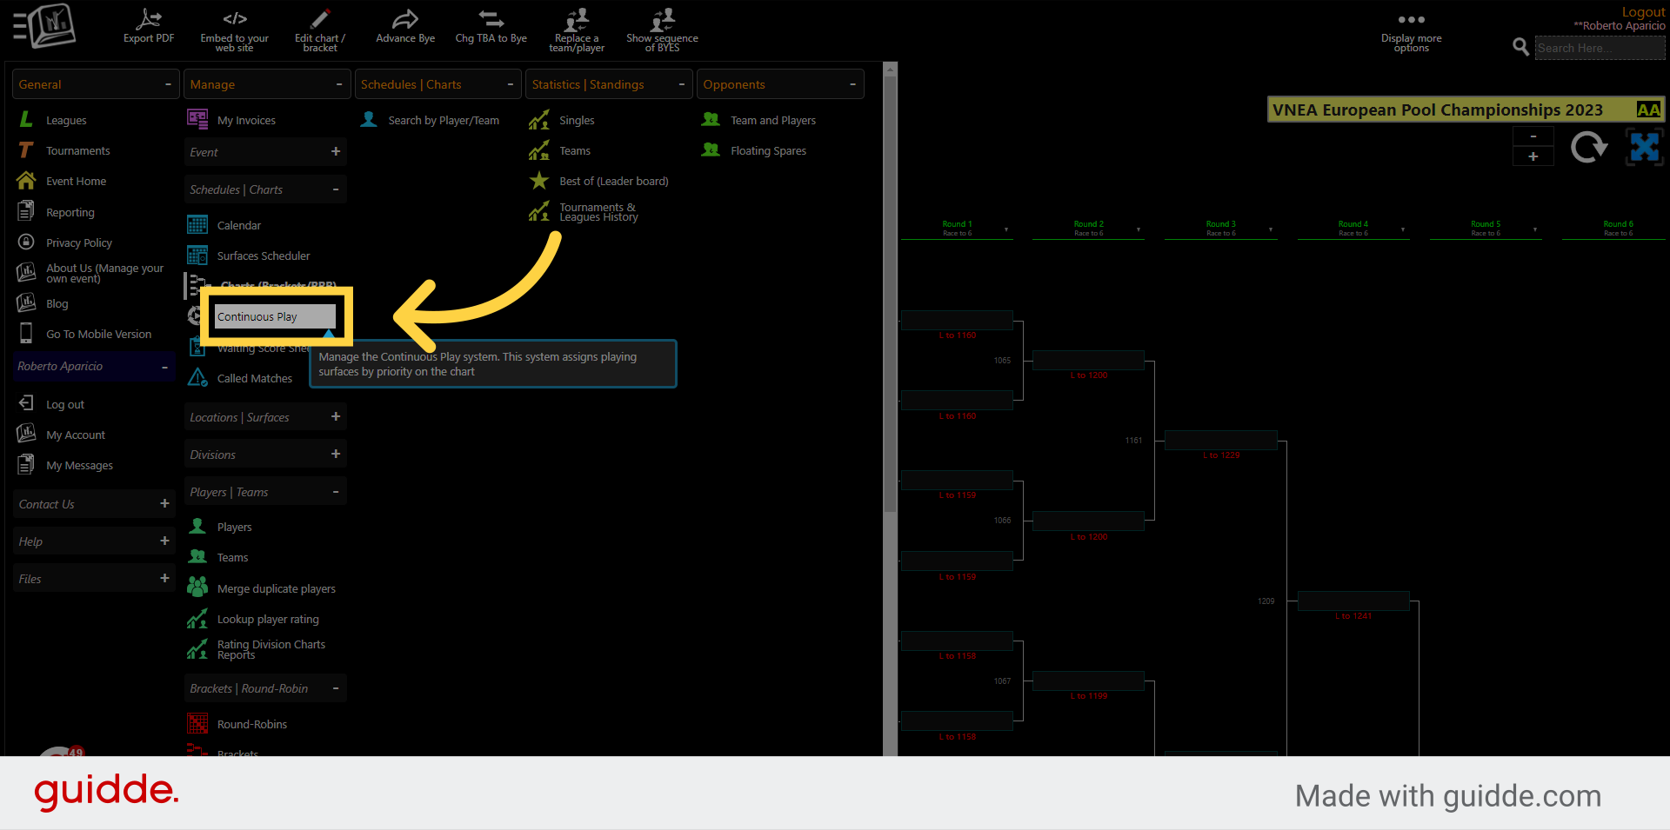
Task: Select the Export PDF tool
Action: (x=148, y=26)
